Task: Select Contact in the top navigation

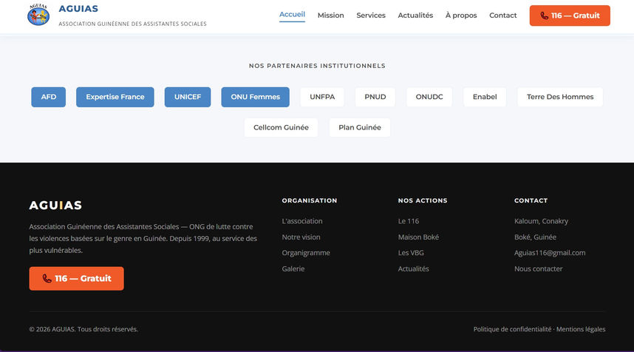Action: click(503, 16)
